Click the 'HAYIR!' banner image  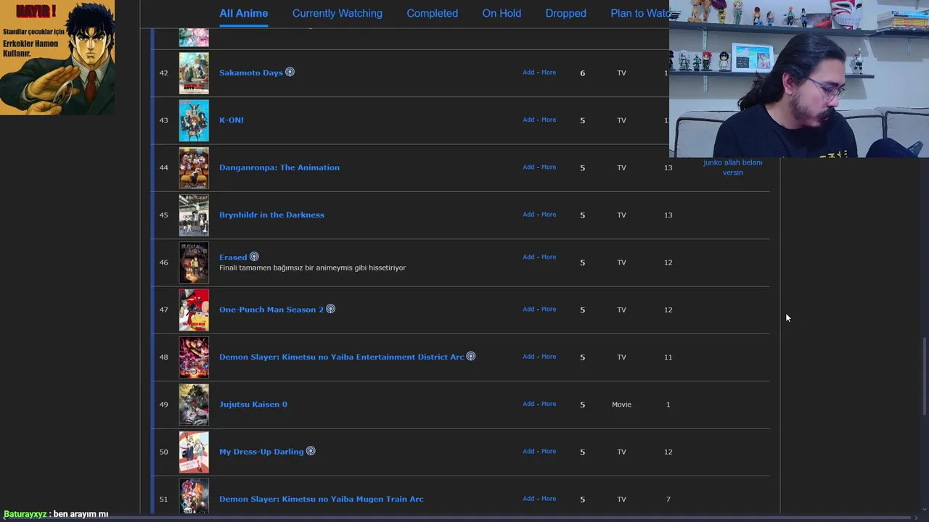coord(57,57)
